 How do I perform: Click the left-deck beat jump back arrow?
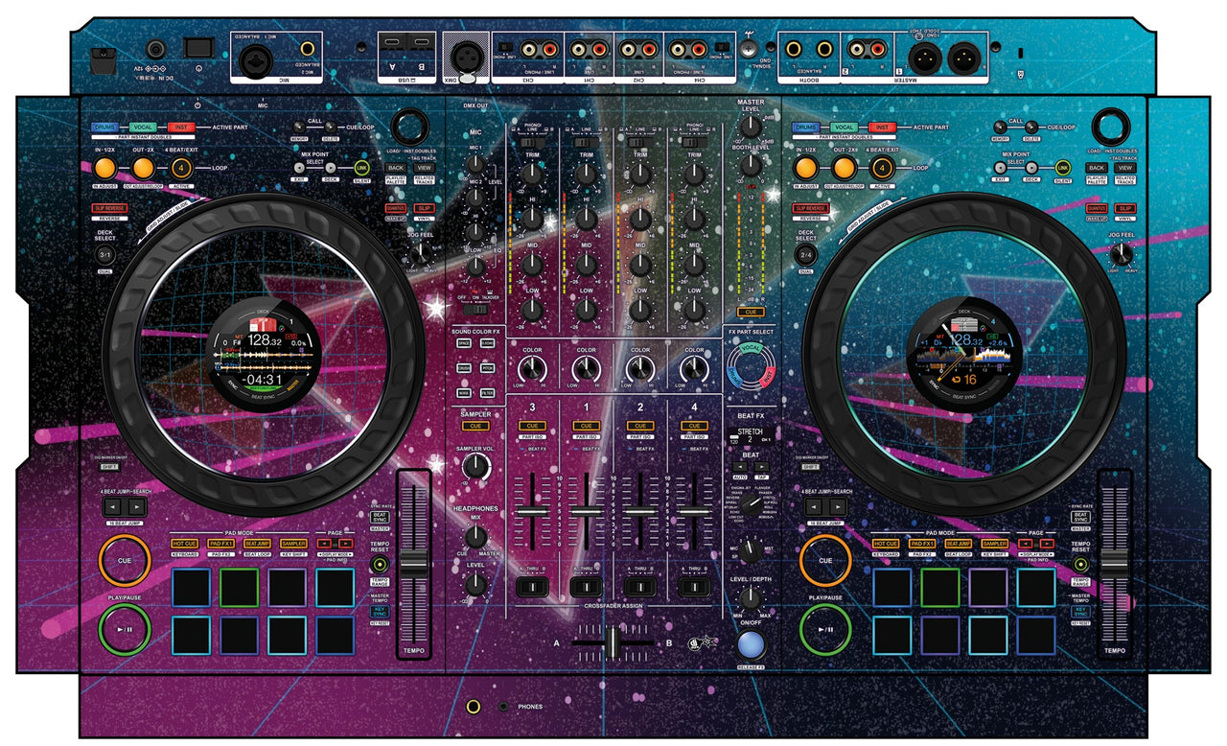[x=113, y=506]
